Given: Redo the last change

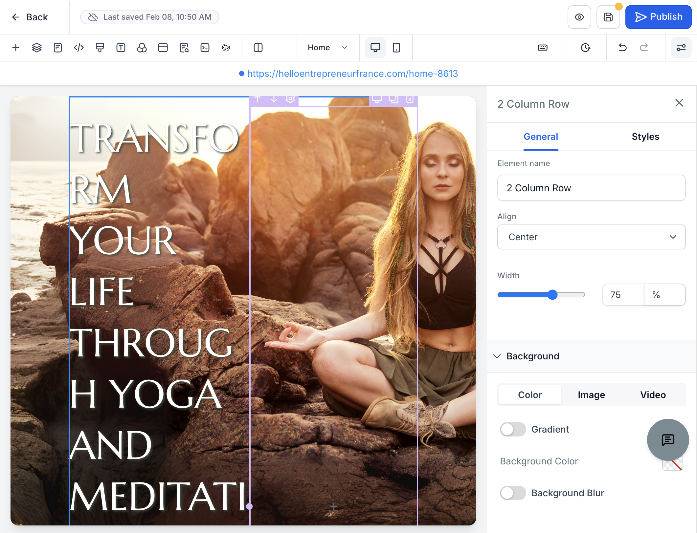Looking at the screenshot, I should (644, 48).
